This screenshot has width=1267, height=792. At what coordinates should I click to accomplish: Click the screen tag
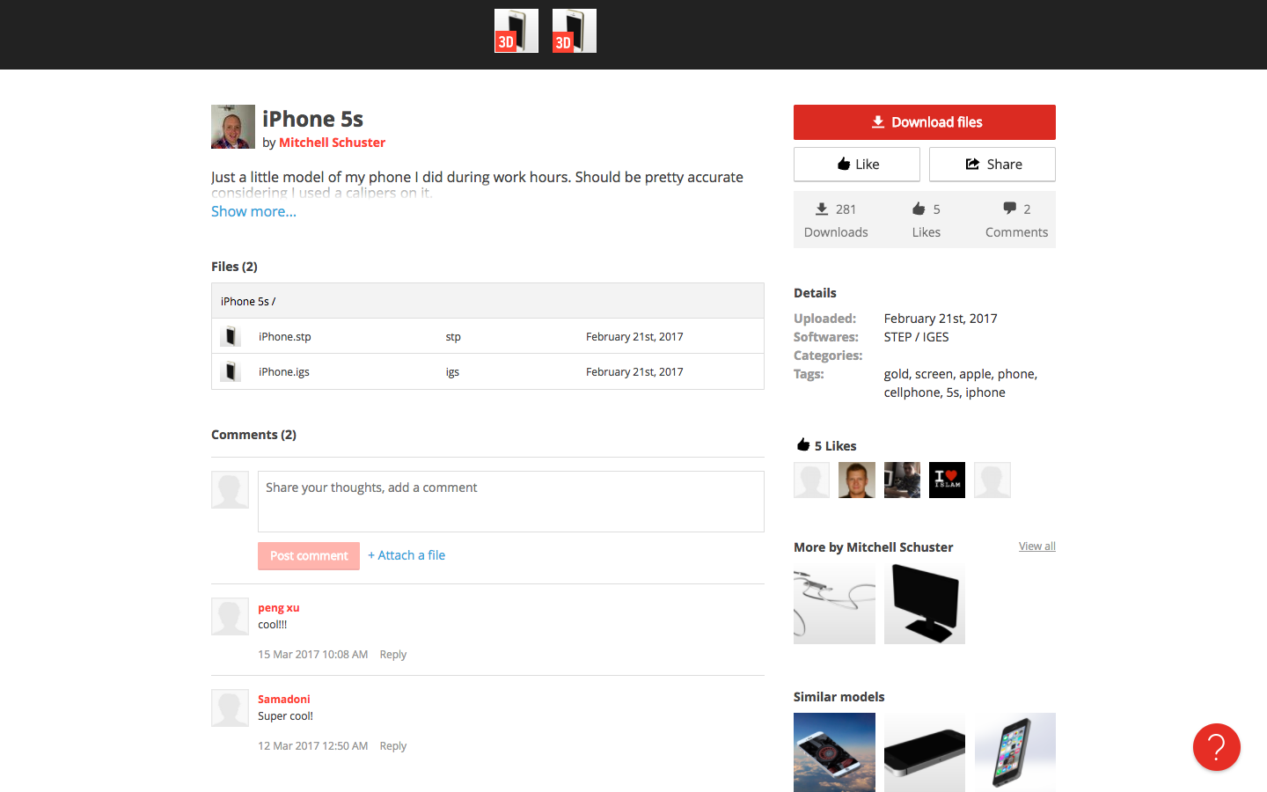click(934, 374)
